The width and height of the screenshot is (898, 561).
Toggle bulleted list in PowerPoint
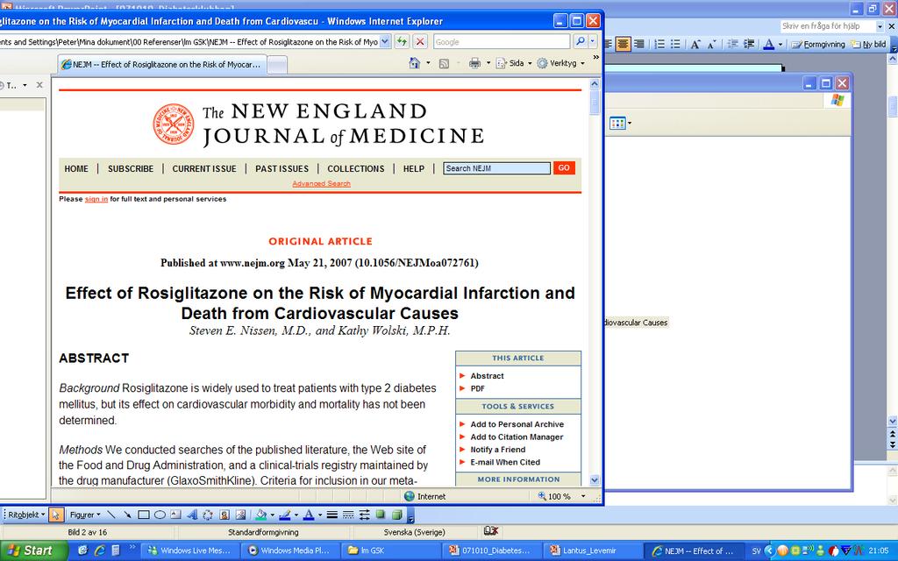click(x=676, y=44)
